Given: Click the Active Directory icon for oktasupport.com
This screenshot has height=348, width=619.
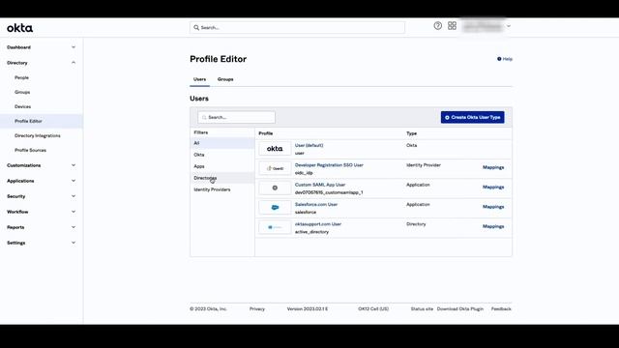Looking at the screenshot, I should [x=275, y=227].
